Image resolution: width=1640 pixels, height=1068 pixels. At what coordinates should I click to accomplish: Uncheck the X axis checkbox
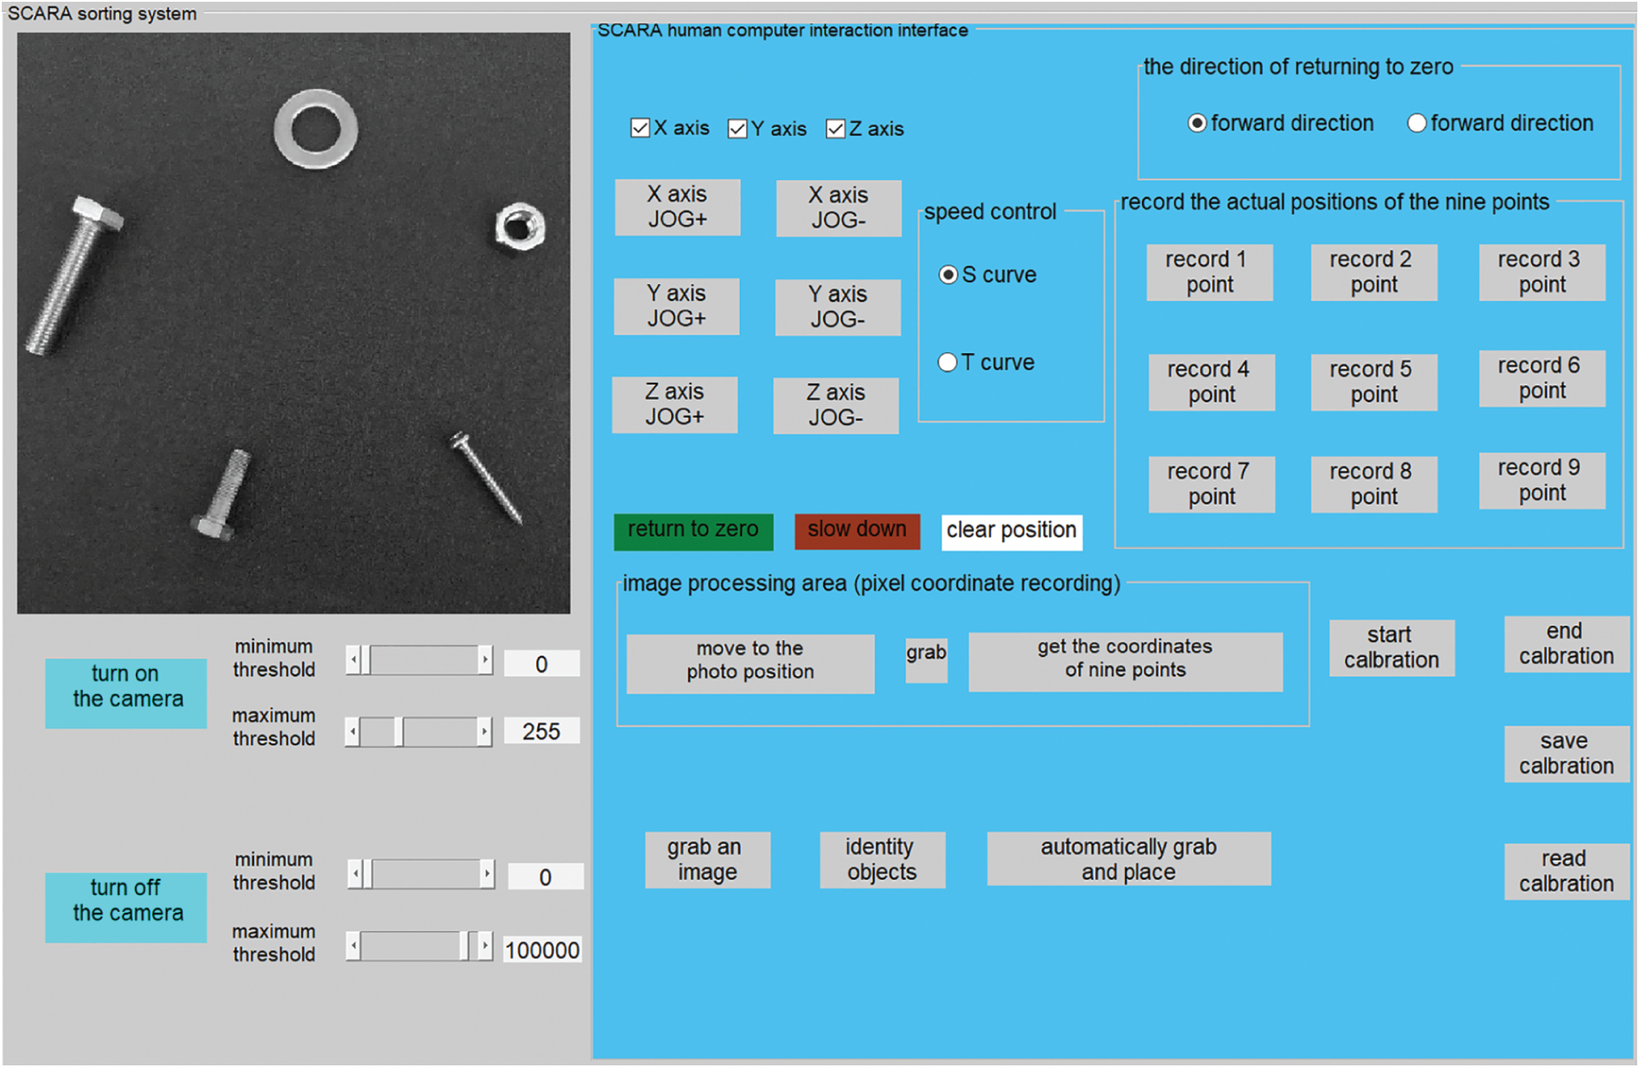[x=640, y=129]
